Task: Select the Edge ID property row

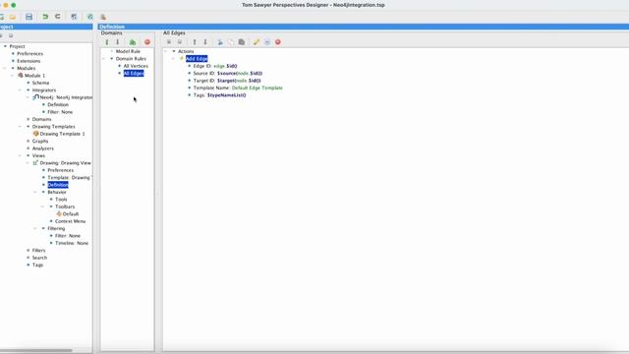Action: [215, 66]
